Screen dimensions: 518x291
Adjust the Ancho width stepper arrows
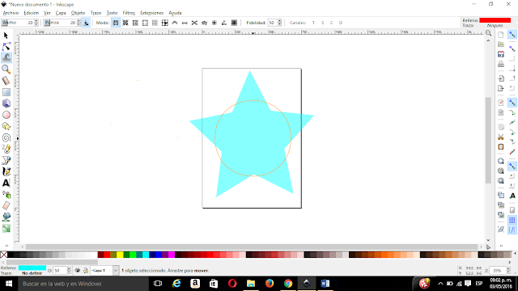click(x=36, y=23)
